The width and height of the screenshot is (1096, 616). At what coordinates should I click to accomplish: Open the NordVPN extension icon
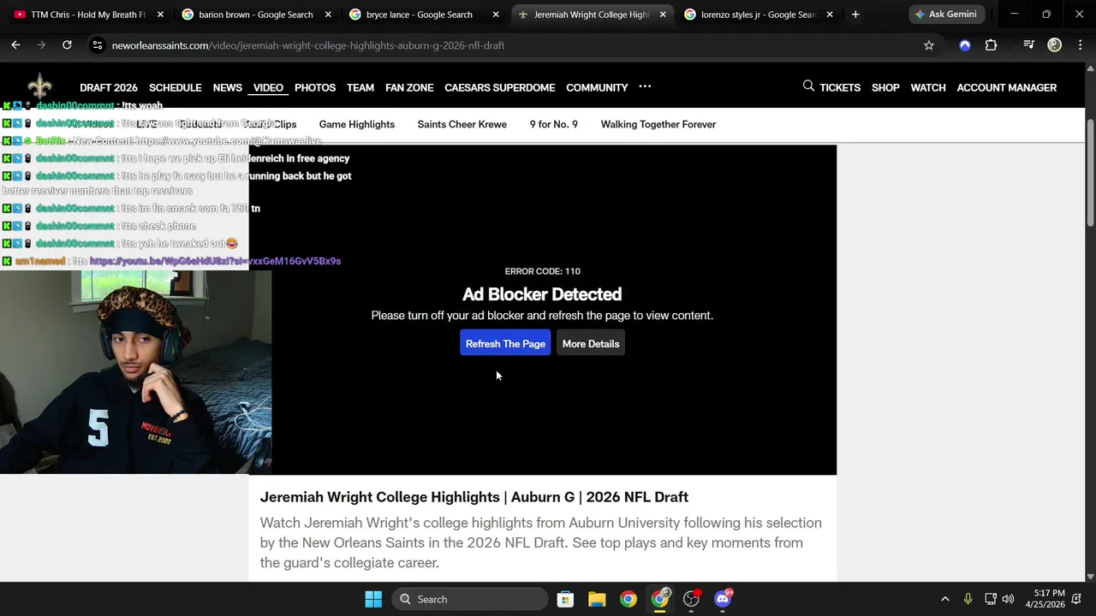click(x=965, y=45)
